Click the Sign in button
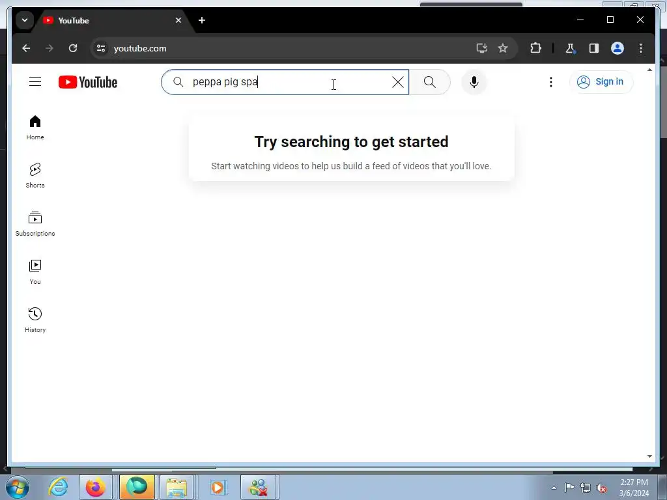The image size is (667, 500). tap(601, 81)
